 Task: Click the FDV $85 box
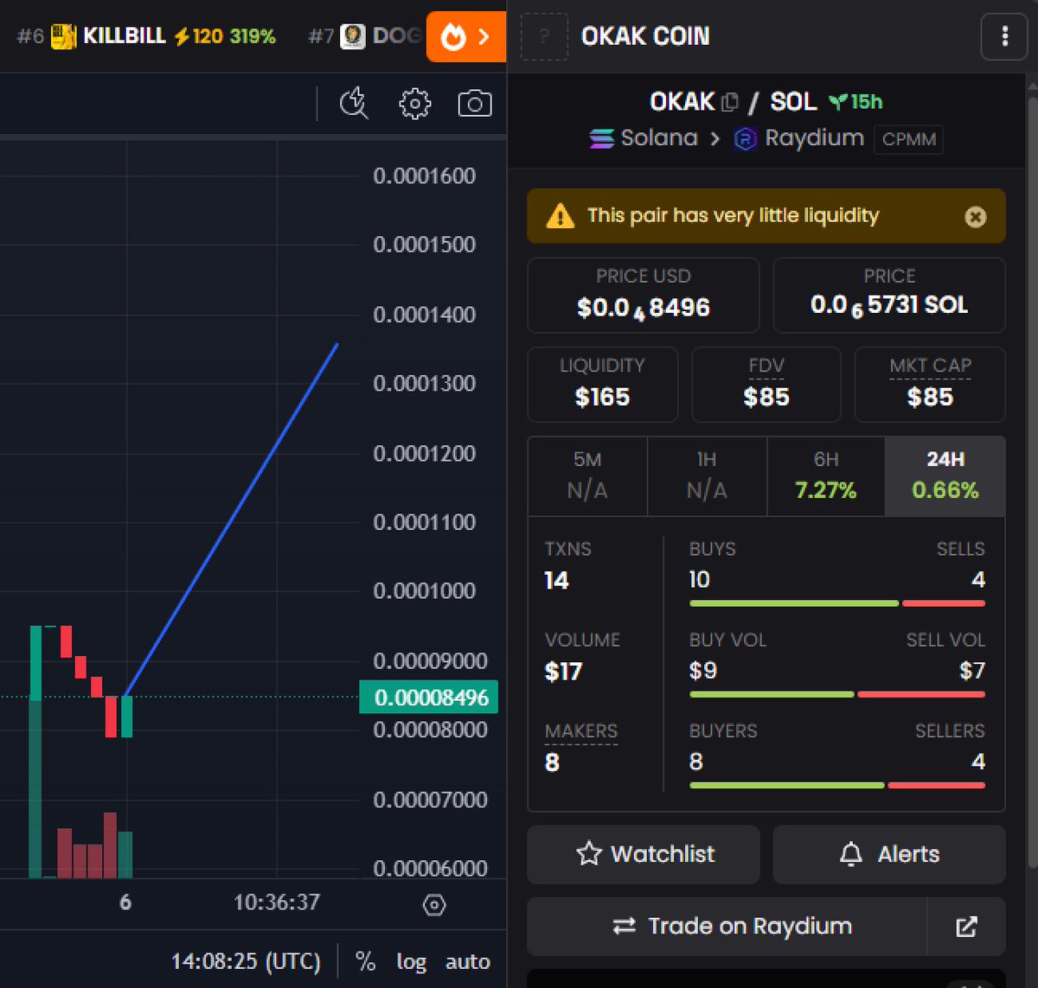766,385
